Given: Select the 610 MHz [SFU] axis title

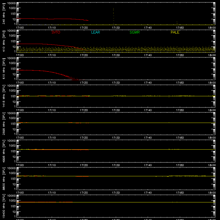Looking at the screenshot, I should pyautogui.click(x=4, y=68).
